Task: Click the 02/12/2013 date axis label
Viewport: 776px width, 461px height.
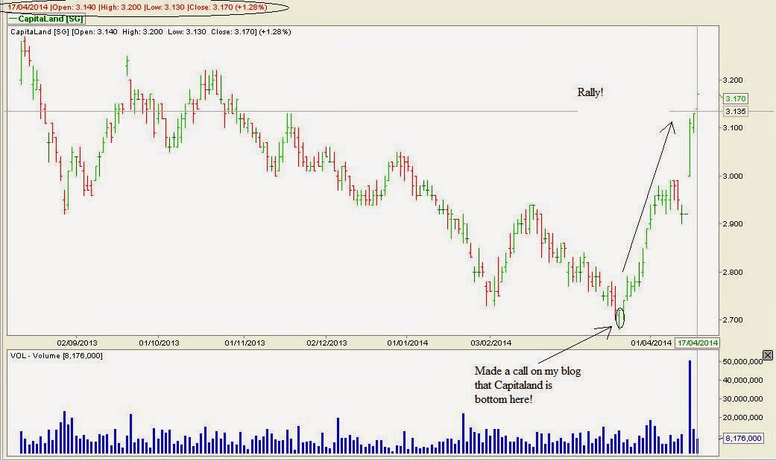Action: [x=327, y=343]
